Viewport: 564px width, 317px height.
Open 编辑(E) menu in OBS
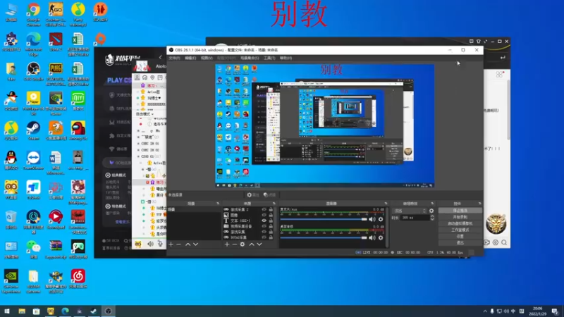click(190, 58)
